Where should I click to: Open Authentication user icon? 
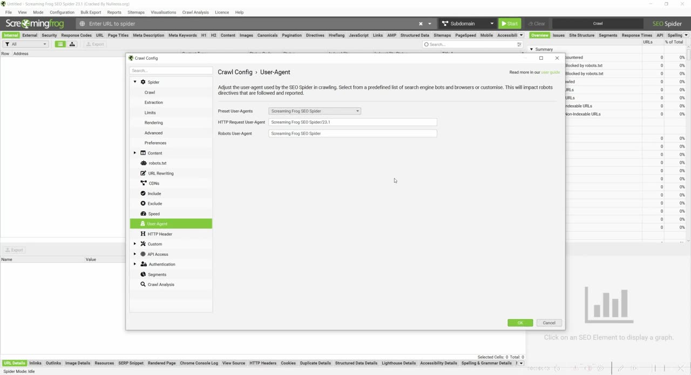click(143, 264)
